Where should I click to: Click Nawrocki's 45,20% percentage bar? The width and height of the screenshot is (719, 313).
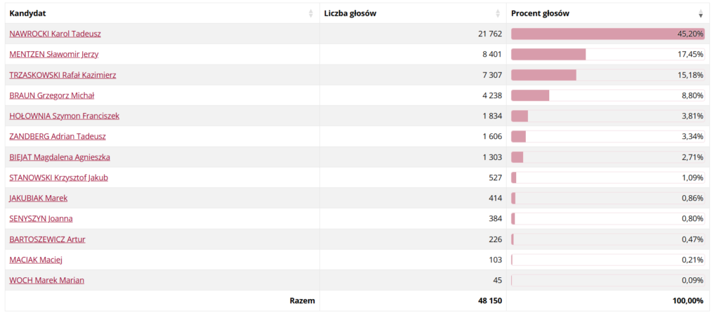point(597,34)
